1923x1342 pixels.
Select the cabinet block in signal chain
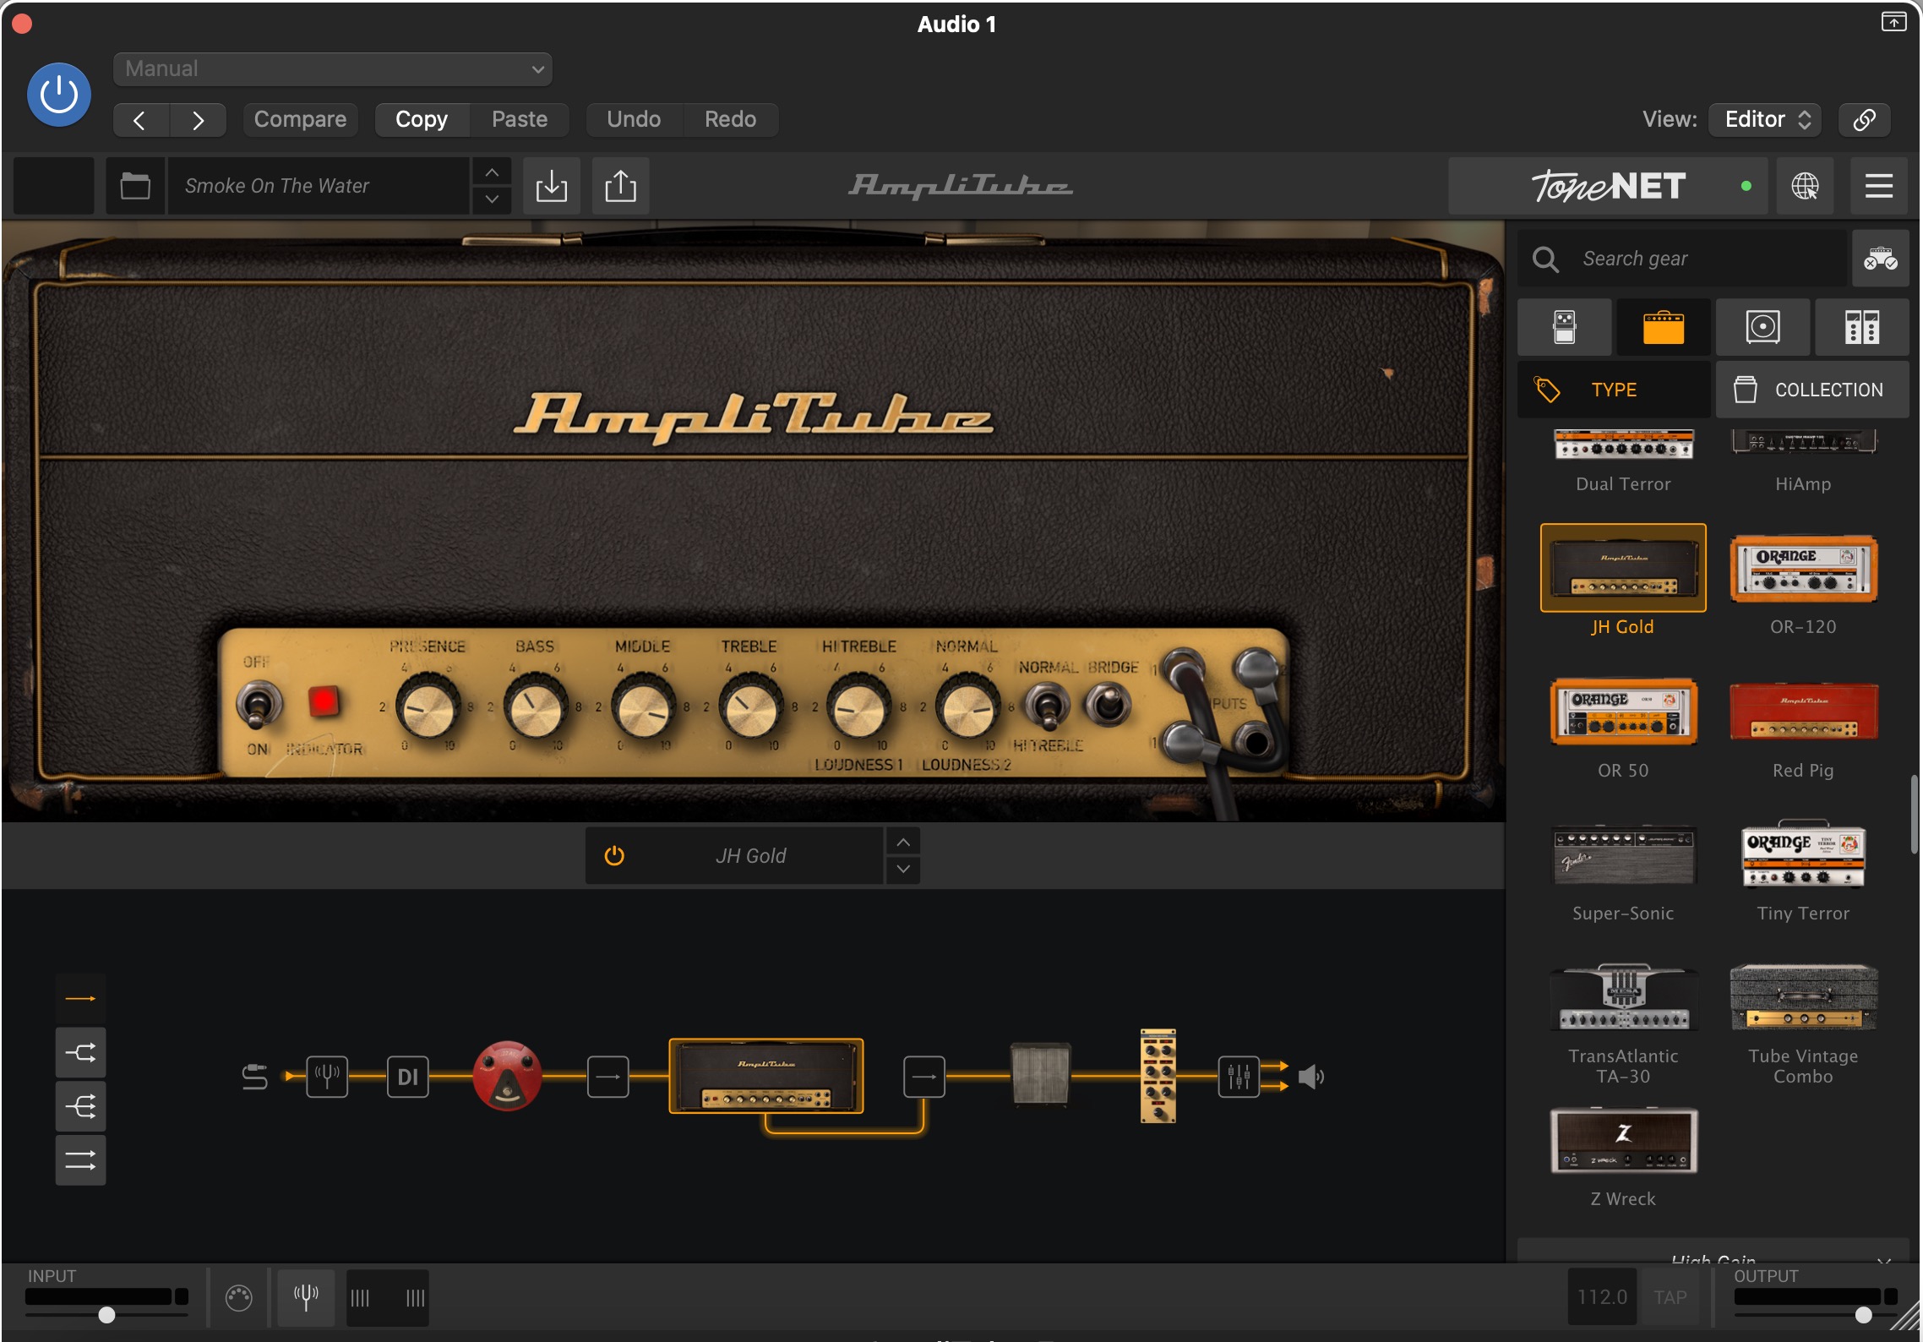1041,1073
